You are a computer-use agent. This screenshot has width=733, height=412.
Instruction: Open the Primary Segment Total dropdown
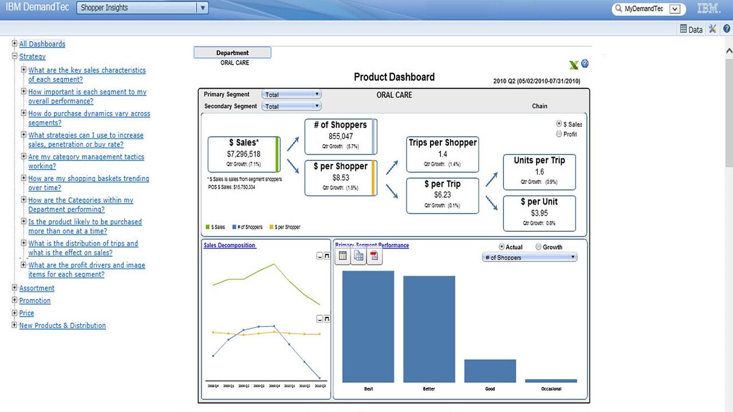[291, 94]
